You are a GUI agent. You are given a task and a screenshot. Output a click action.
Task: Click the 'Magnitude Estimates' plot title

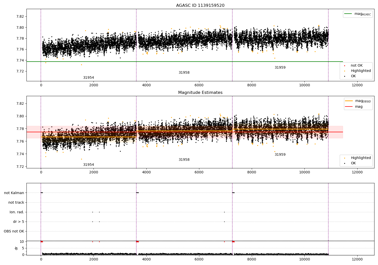coord(200,93)
